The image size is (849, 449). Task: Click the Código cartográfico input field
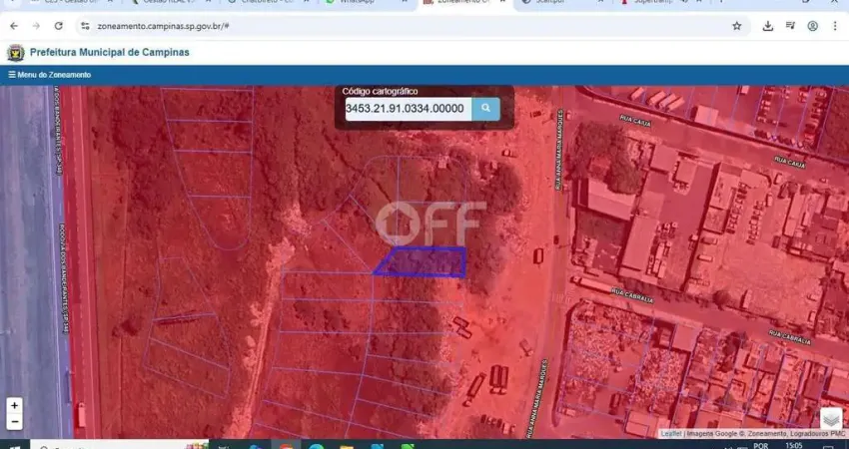(409, 109)
